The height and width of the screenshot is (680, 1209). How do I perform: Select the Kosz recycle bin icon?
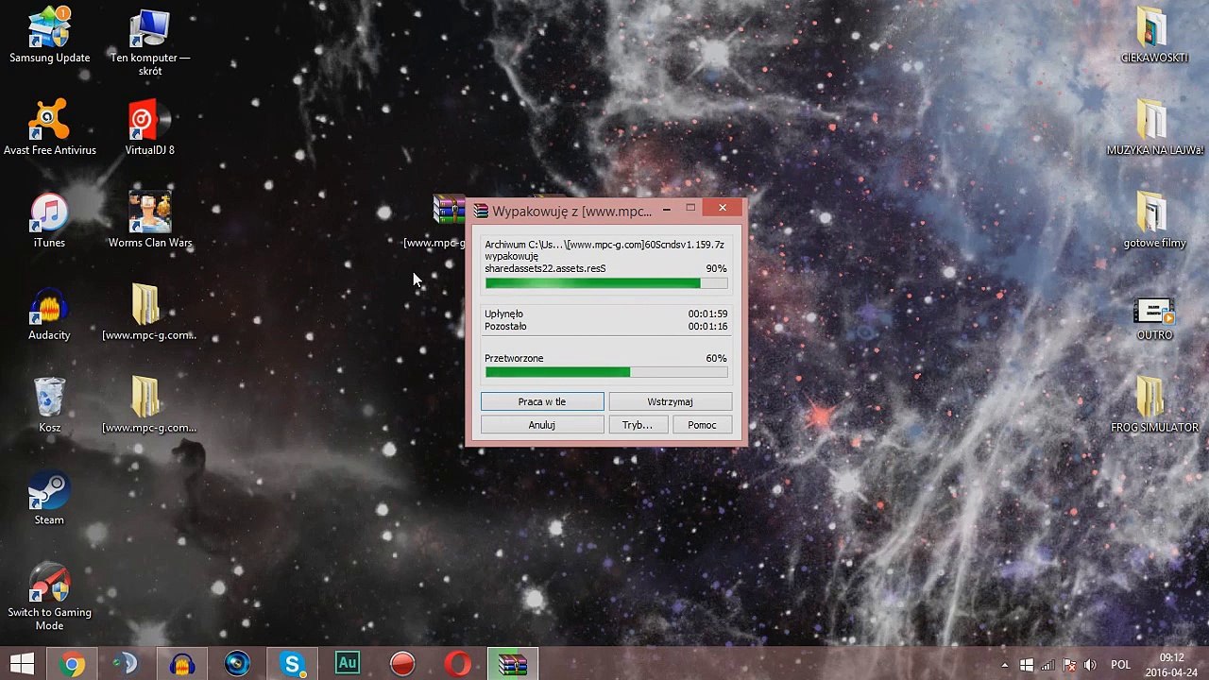click(x=49, y=406)
